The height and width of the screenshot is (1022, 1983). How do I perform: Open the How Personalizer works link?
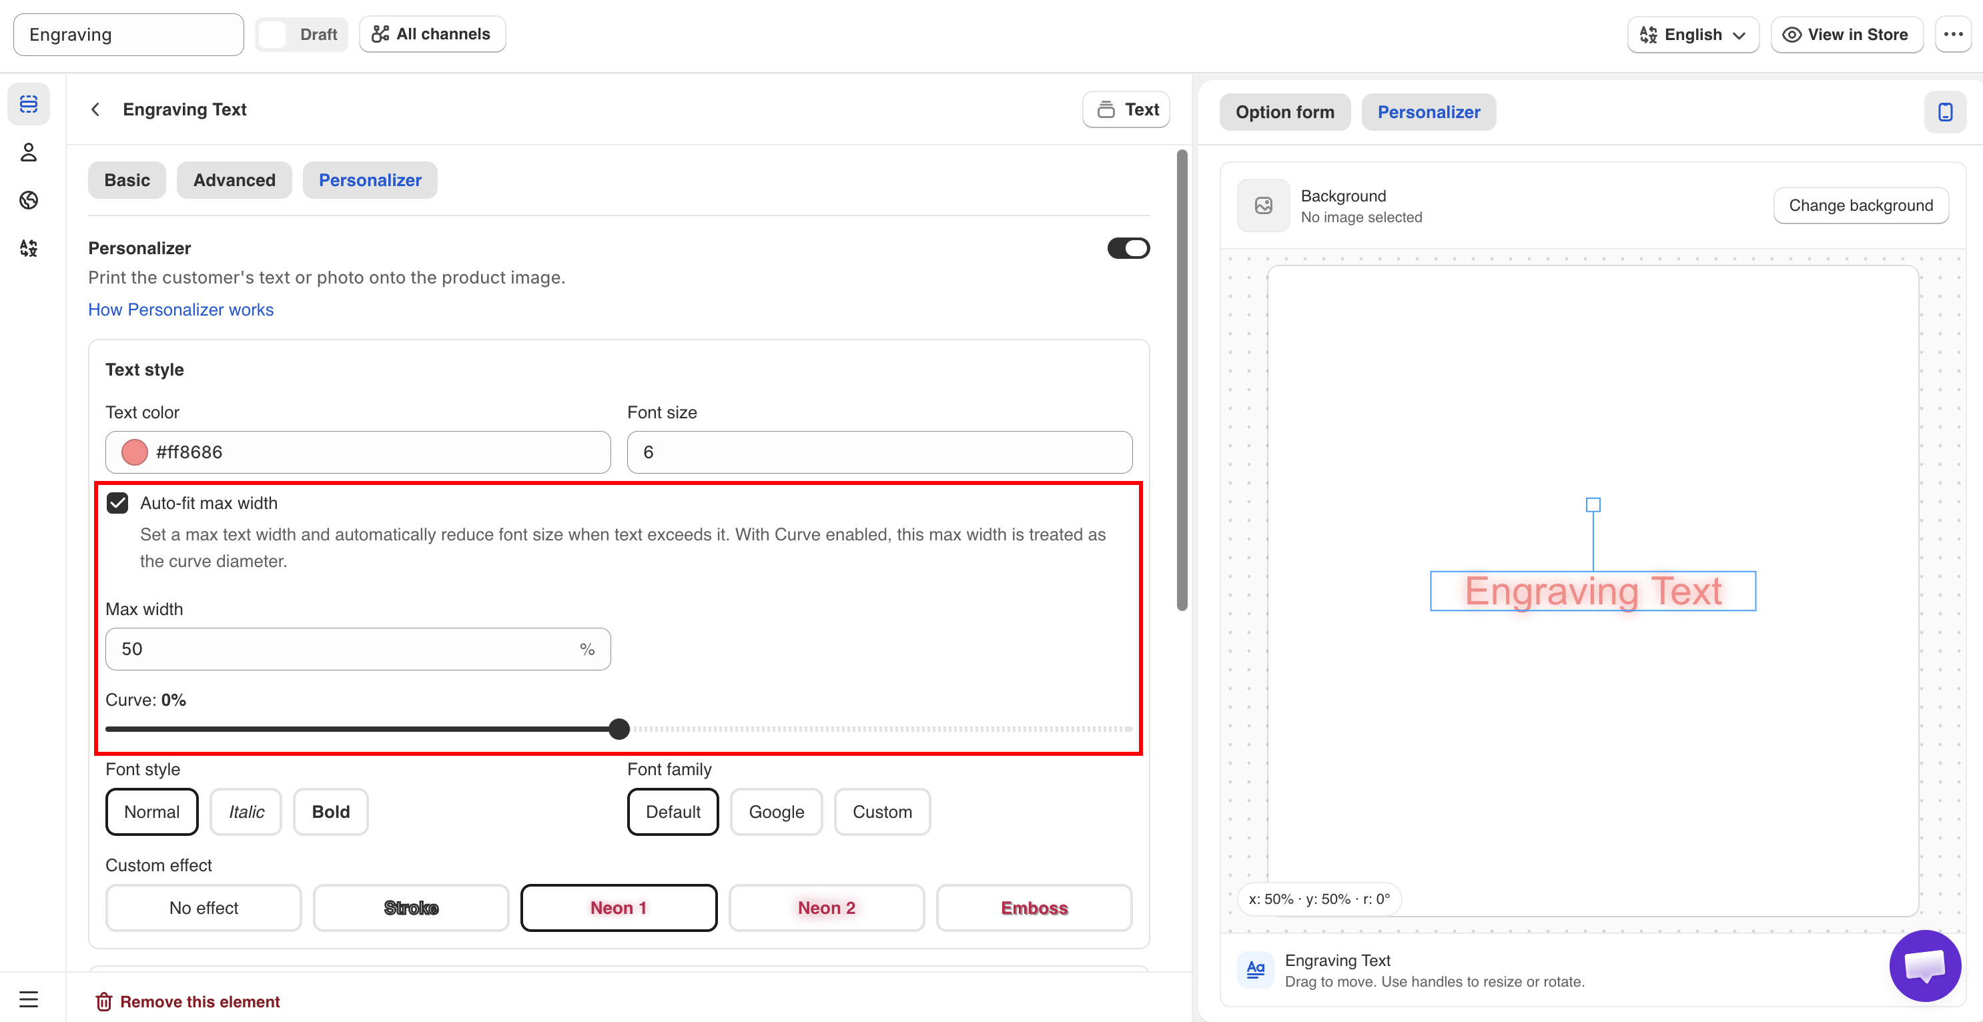pyautogui.click(x=181, y=310)
